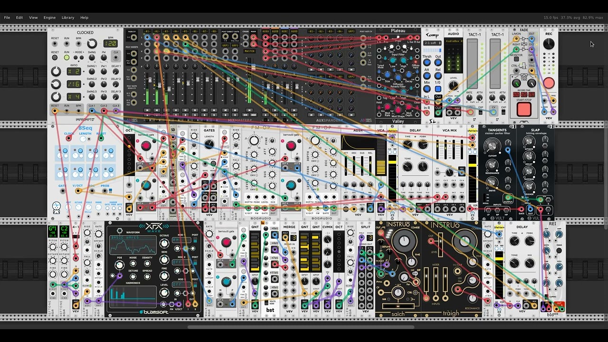Image resolution: width=608 pixels, height=342 pixels.
Task: Open XFX Wave MOD 1 mode selector
Action: point(181,240)
